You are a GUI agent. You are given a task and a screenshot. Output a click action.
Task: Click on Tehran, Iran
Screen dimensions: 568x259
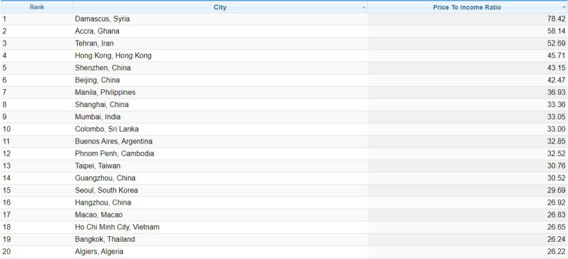pos(94,43)
